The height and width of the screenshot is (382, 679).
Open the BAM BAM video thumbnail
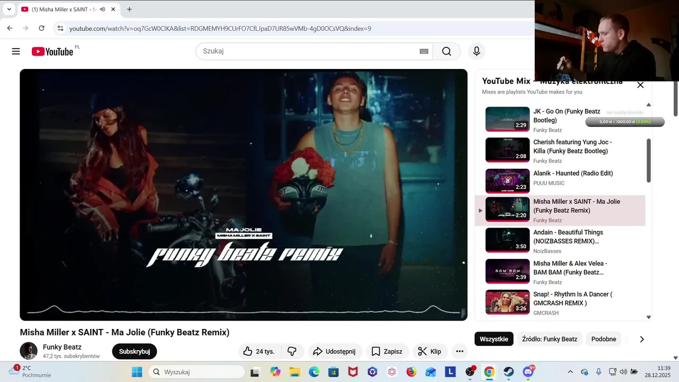tap(507, 271)
